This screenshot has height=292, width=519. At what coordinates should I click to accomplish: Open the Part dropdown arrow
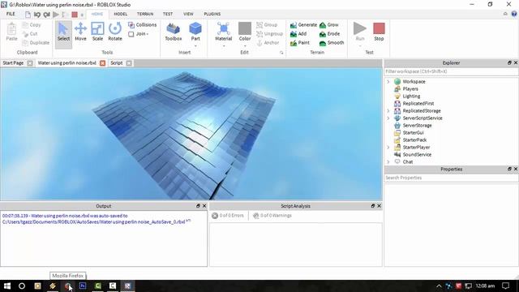[x=195, y=46]
